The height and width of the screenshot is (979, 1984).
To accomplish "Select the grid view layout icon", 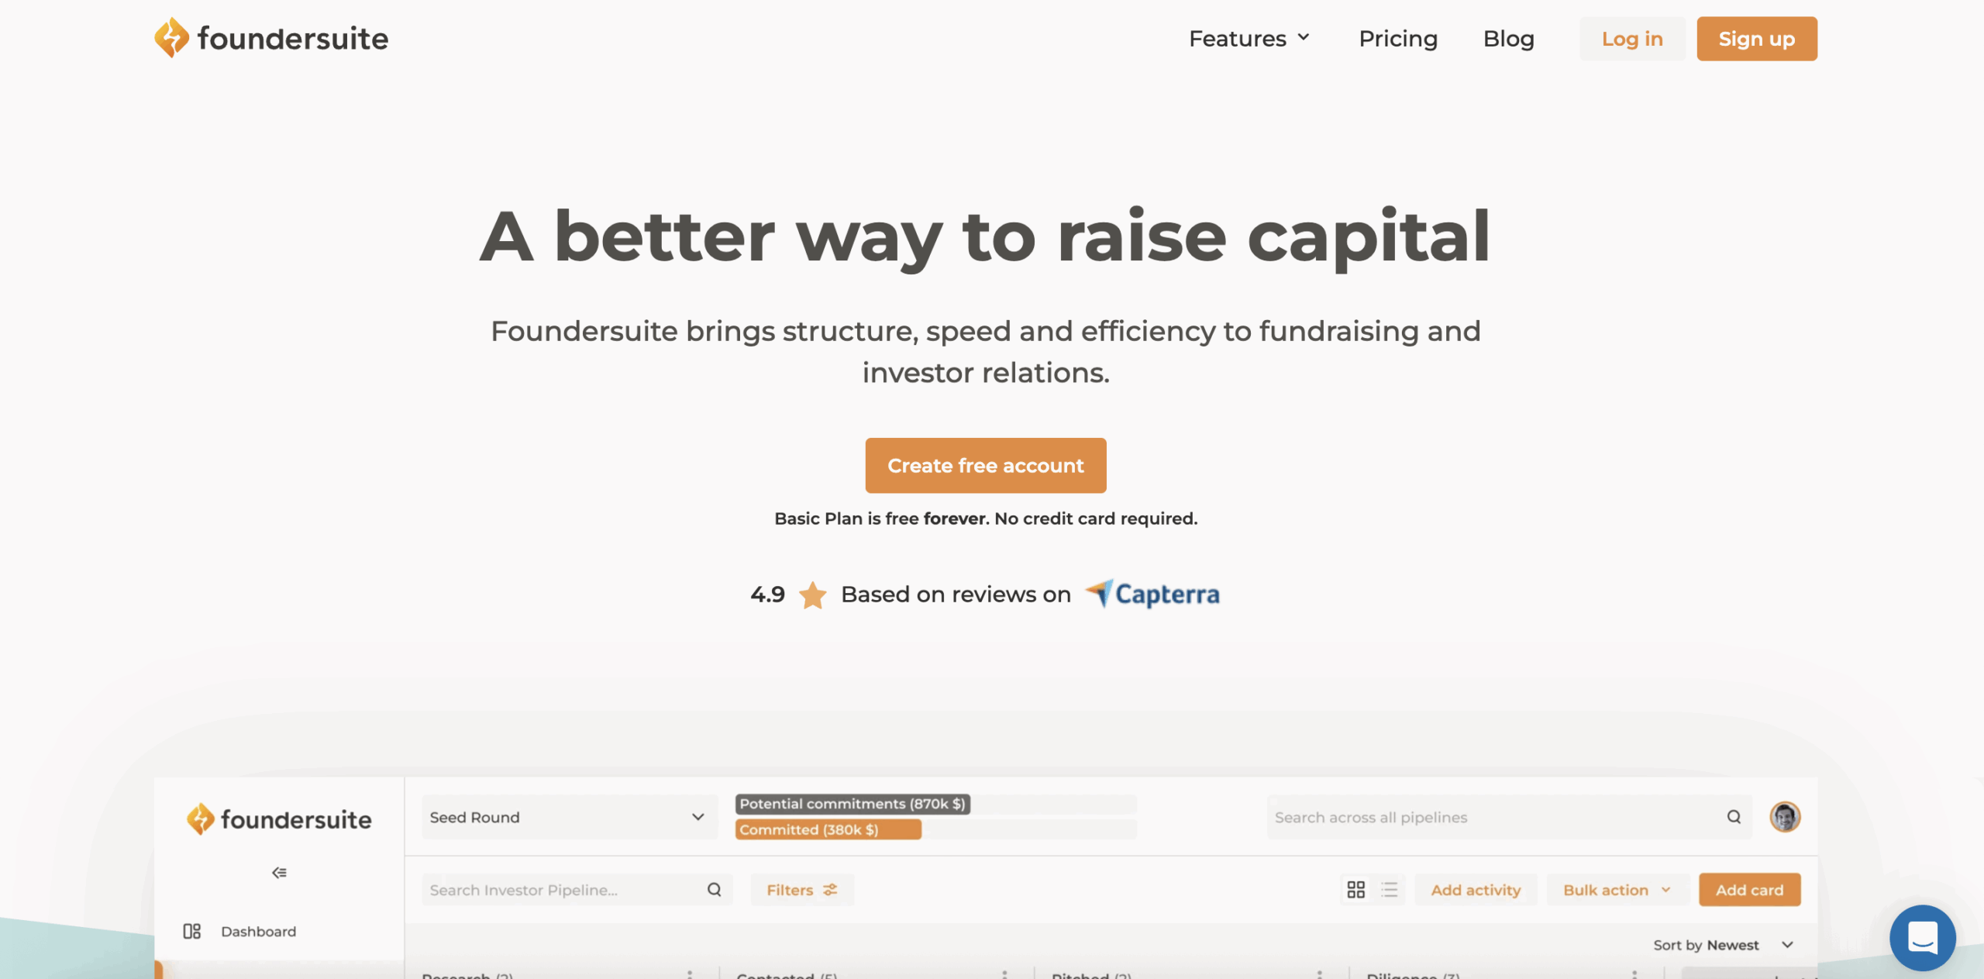I will click(x=1356, y=889).
